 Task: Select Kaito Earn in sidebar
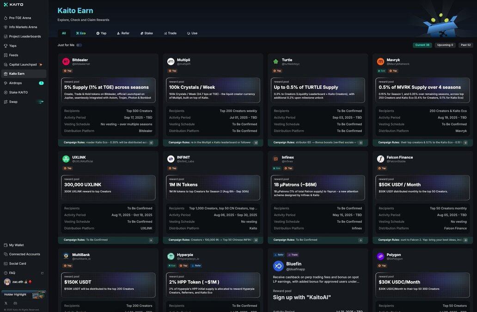pos(24,73)
